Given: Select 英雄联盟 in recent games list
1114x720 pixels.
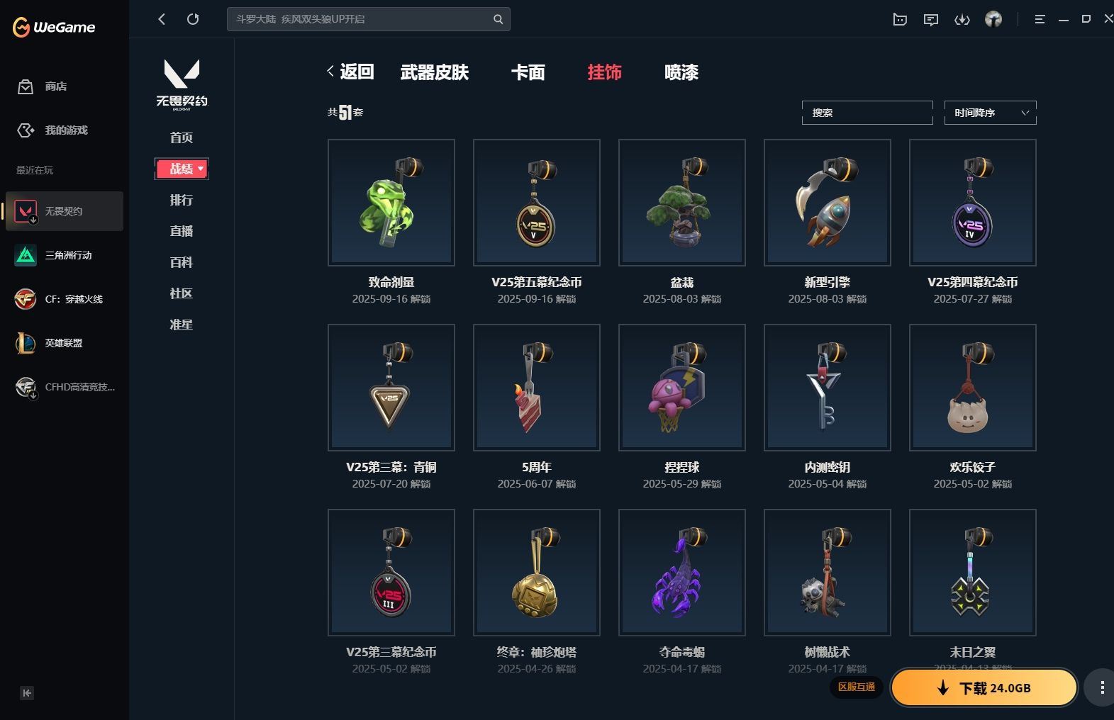Looking at the screenshot, I should pyautogui.click(x=64, y=343).
